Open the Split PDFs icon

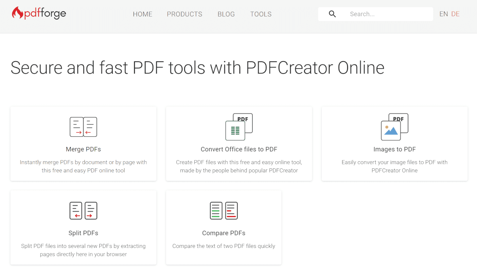pyautogui.click(x=84, y=210)
